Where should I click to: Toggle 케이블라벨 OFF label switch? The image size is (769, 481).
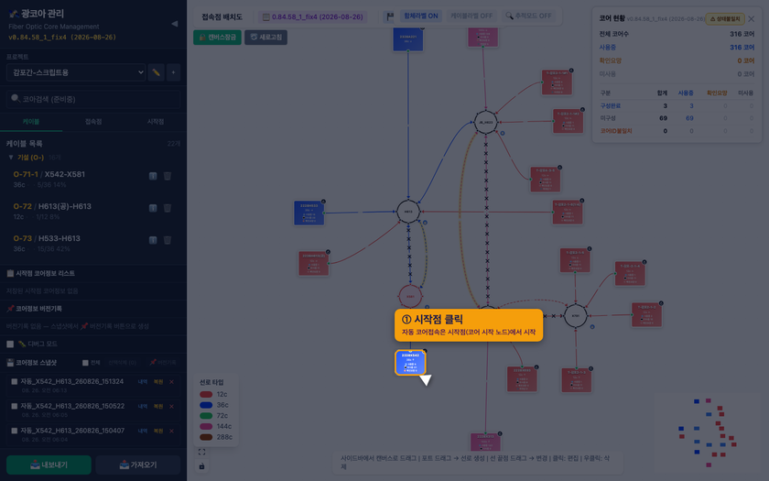(471, 16)
